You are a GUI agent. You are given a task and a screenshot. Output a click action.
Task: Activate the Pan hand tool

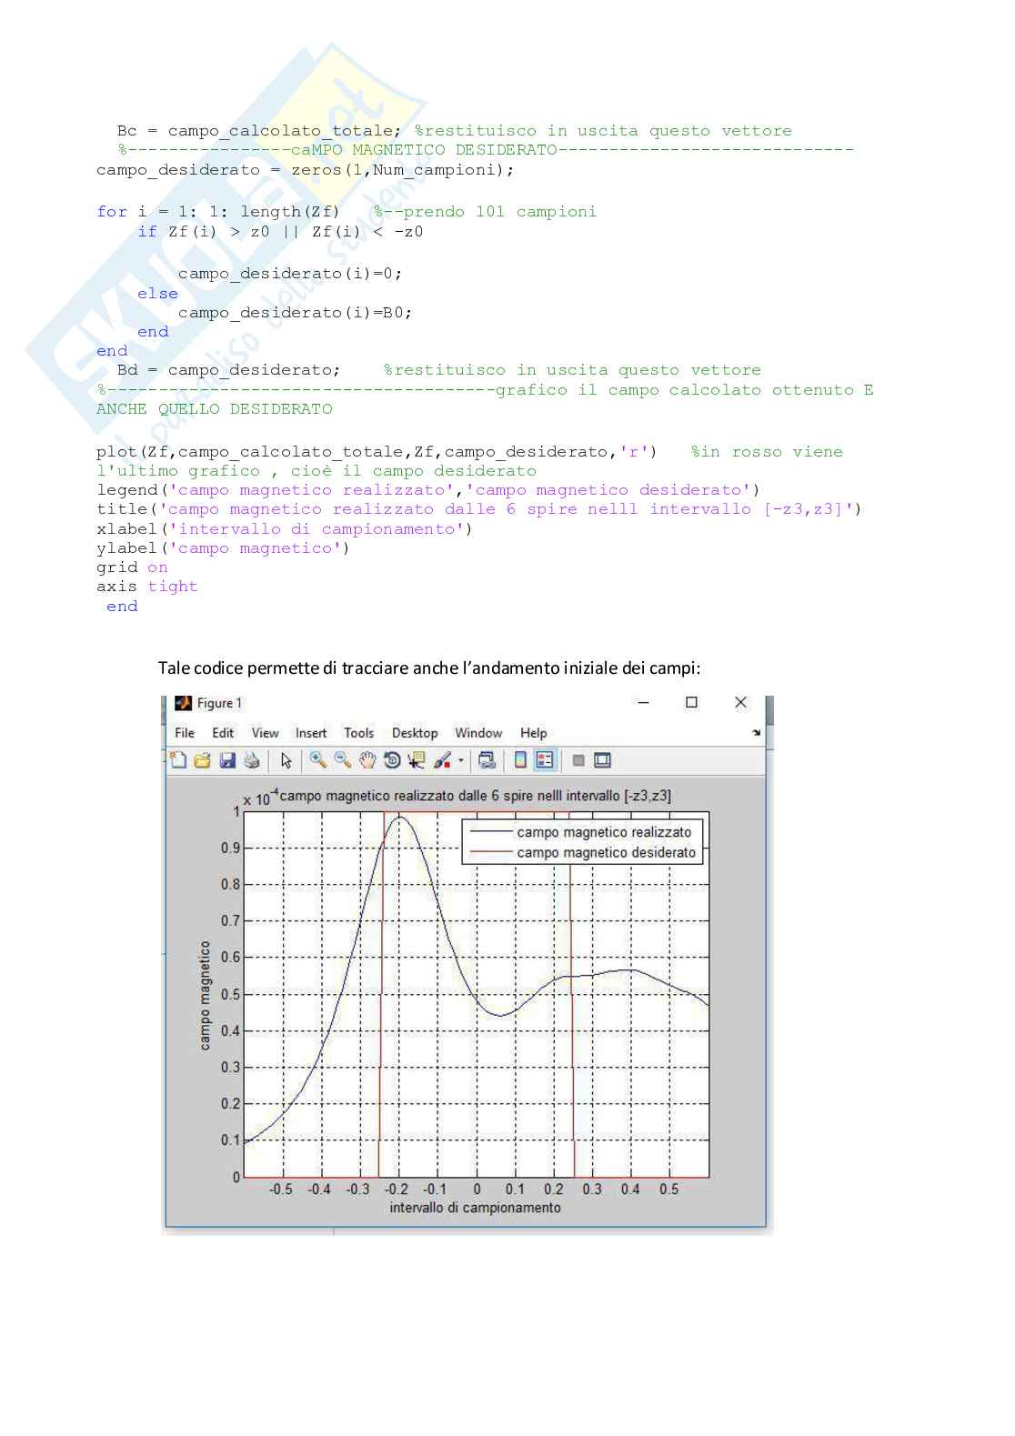(367, 760)
